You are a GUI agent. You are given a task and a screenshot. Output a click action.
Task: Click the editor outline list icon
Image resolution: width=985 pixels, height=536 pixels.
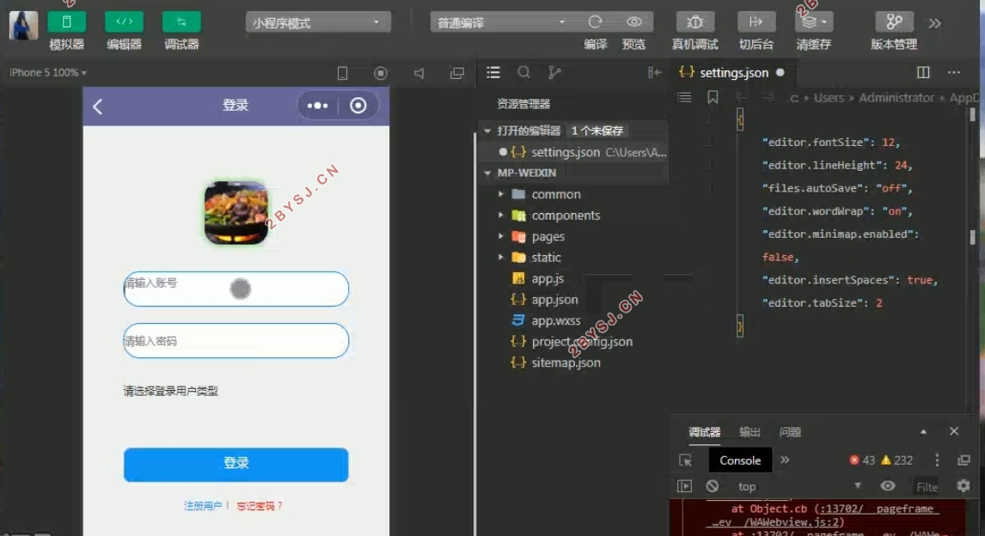click(x=684, y=97)
